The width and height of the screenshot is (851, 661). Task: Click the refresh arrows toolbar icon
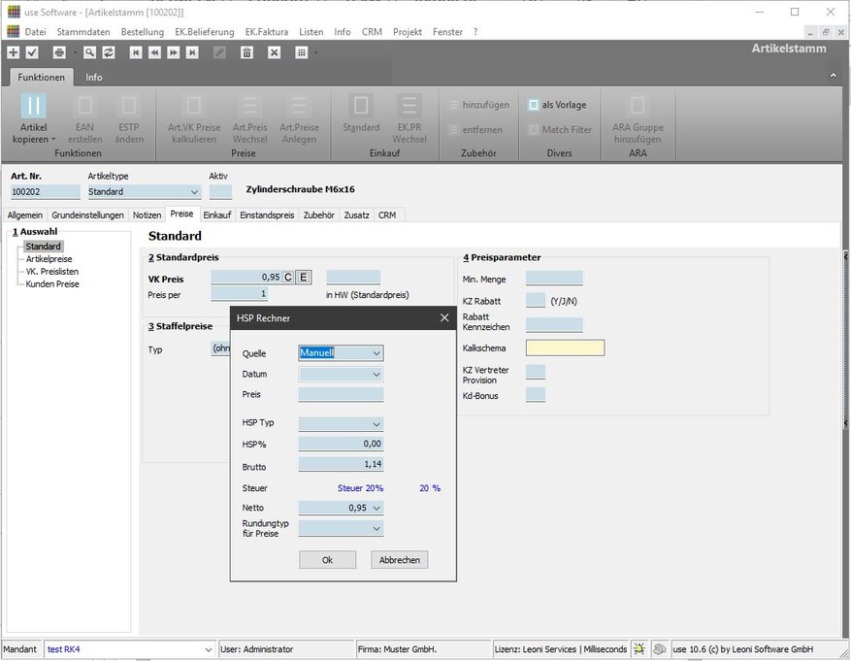(108, 52)
